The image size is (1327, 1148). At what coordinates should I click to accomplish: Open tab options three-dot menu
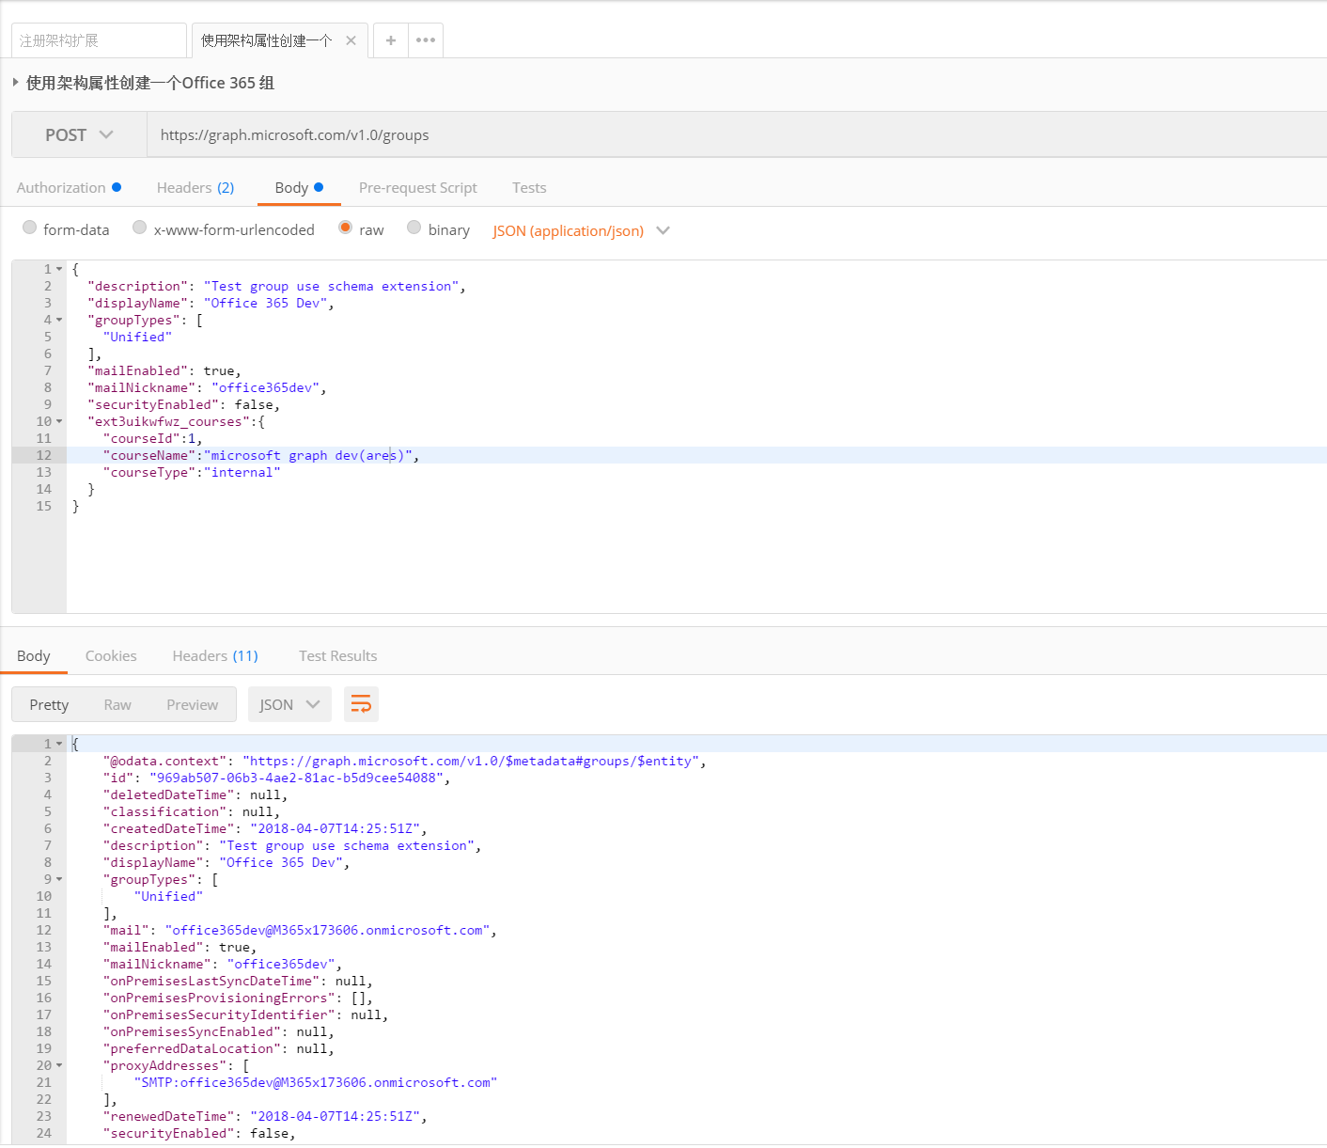pyautogui.click(x=426, y=40)
